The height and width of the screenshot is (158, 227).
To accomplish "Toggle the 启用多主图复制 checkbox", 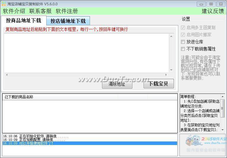I will click(183, 27).
